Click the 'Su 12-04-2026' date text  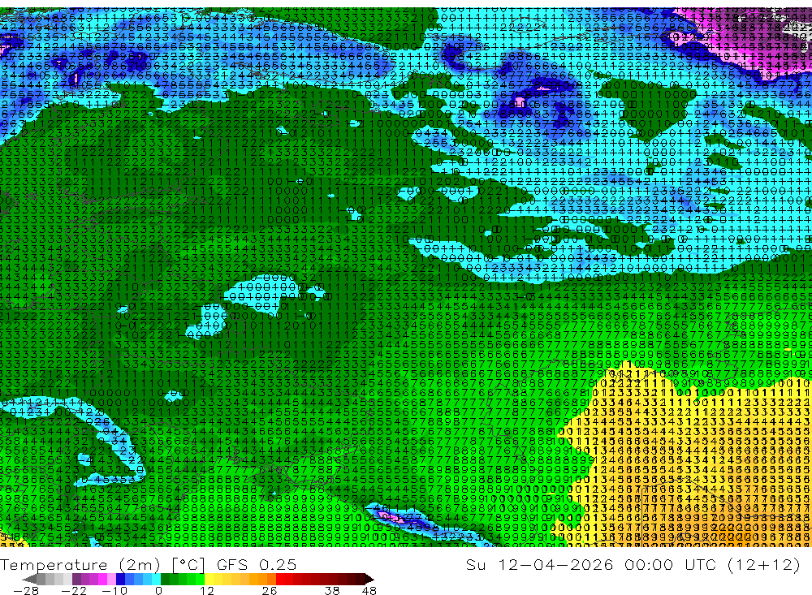[x=539, y=565]
